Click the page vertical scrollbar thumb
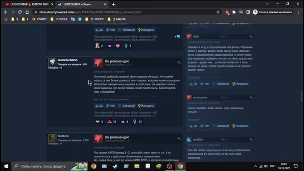 301,96
